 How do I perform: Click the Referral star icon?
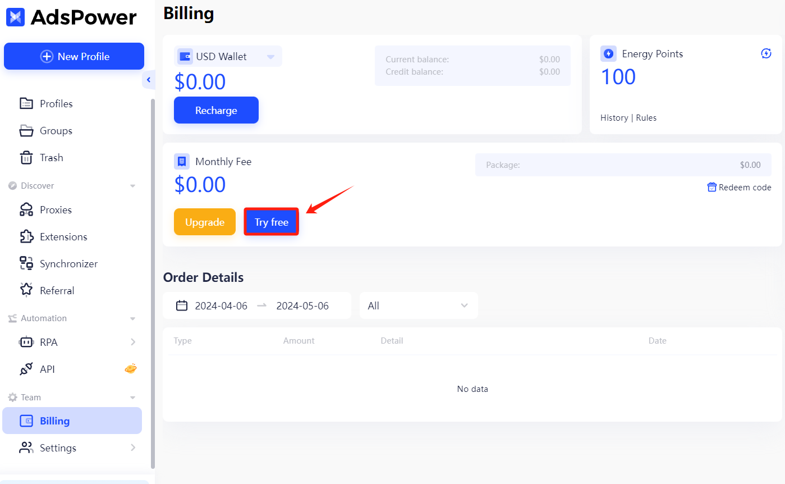(x=26, y=290)
